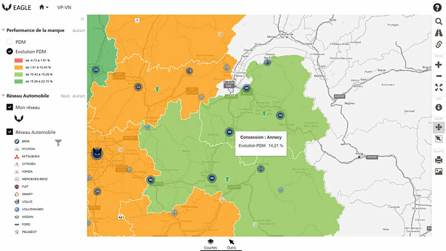Screen dimensions: 446x251
Task: Click the CITROËN brand label
Action: pyautogui.click(x=29, y=164)
